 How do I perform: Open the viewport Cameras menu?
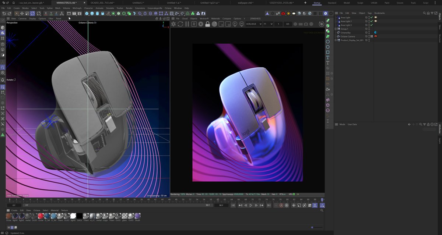coord(22,18)
